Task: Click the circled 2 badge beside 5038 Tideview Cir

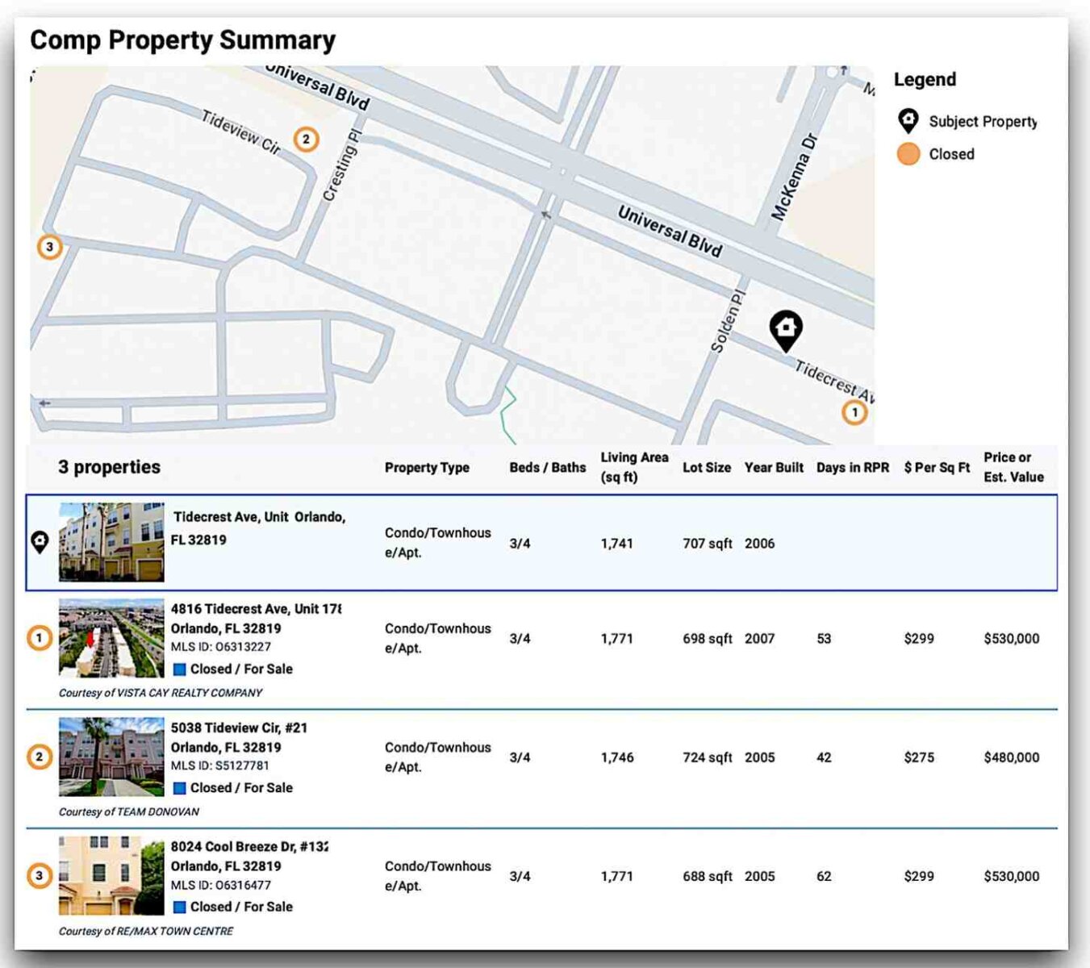Action: click(x=40, y=757)
